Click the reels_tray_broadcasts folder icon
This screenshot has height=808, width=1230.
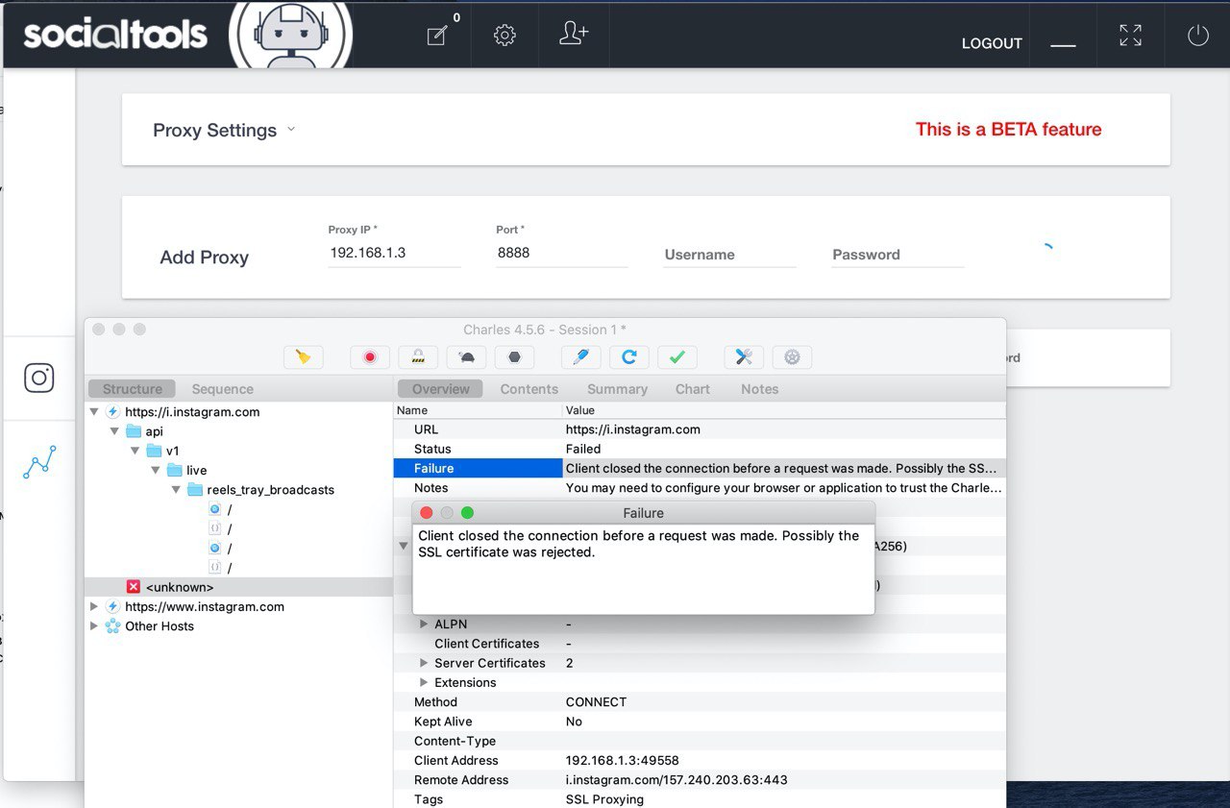coord(195,490)
